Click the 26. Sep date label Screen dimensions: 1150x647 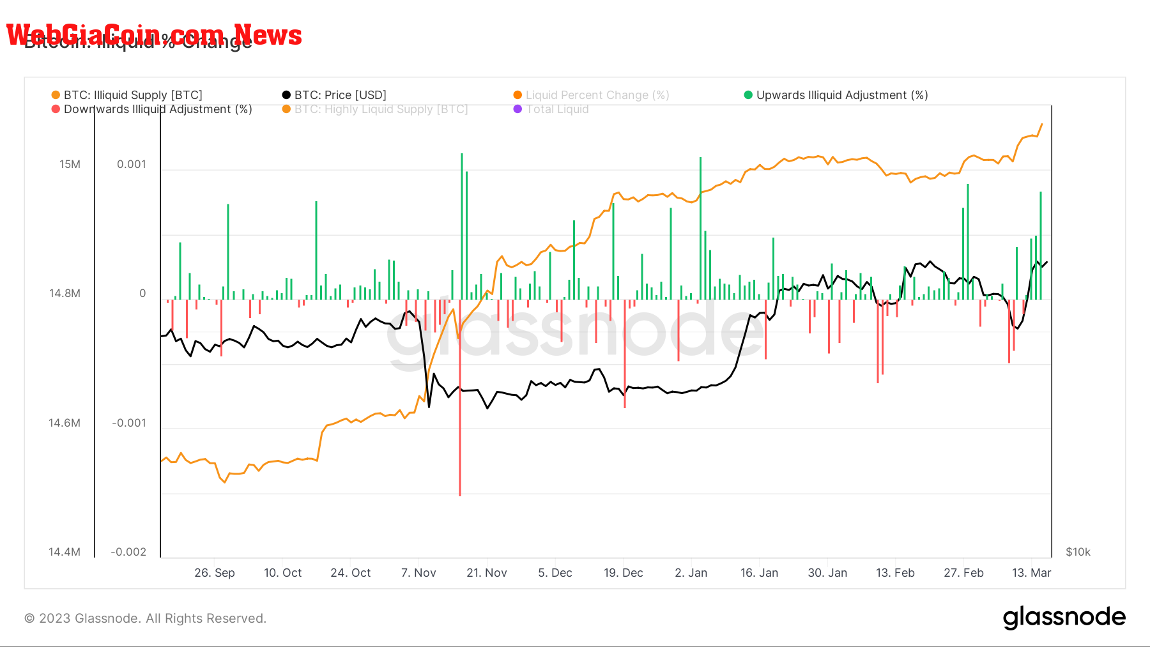[215, 573]
